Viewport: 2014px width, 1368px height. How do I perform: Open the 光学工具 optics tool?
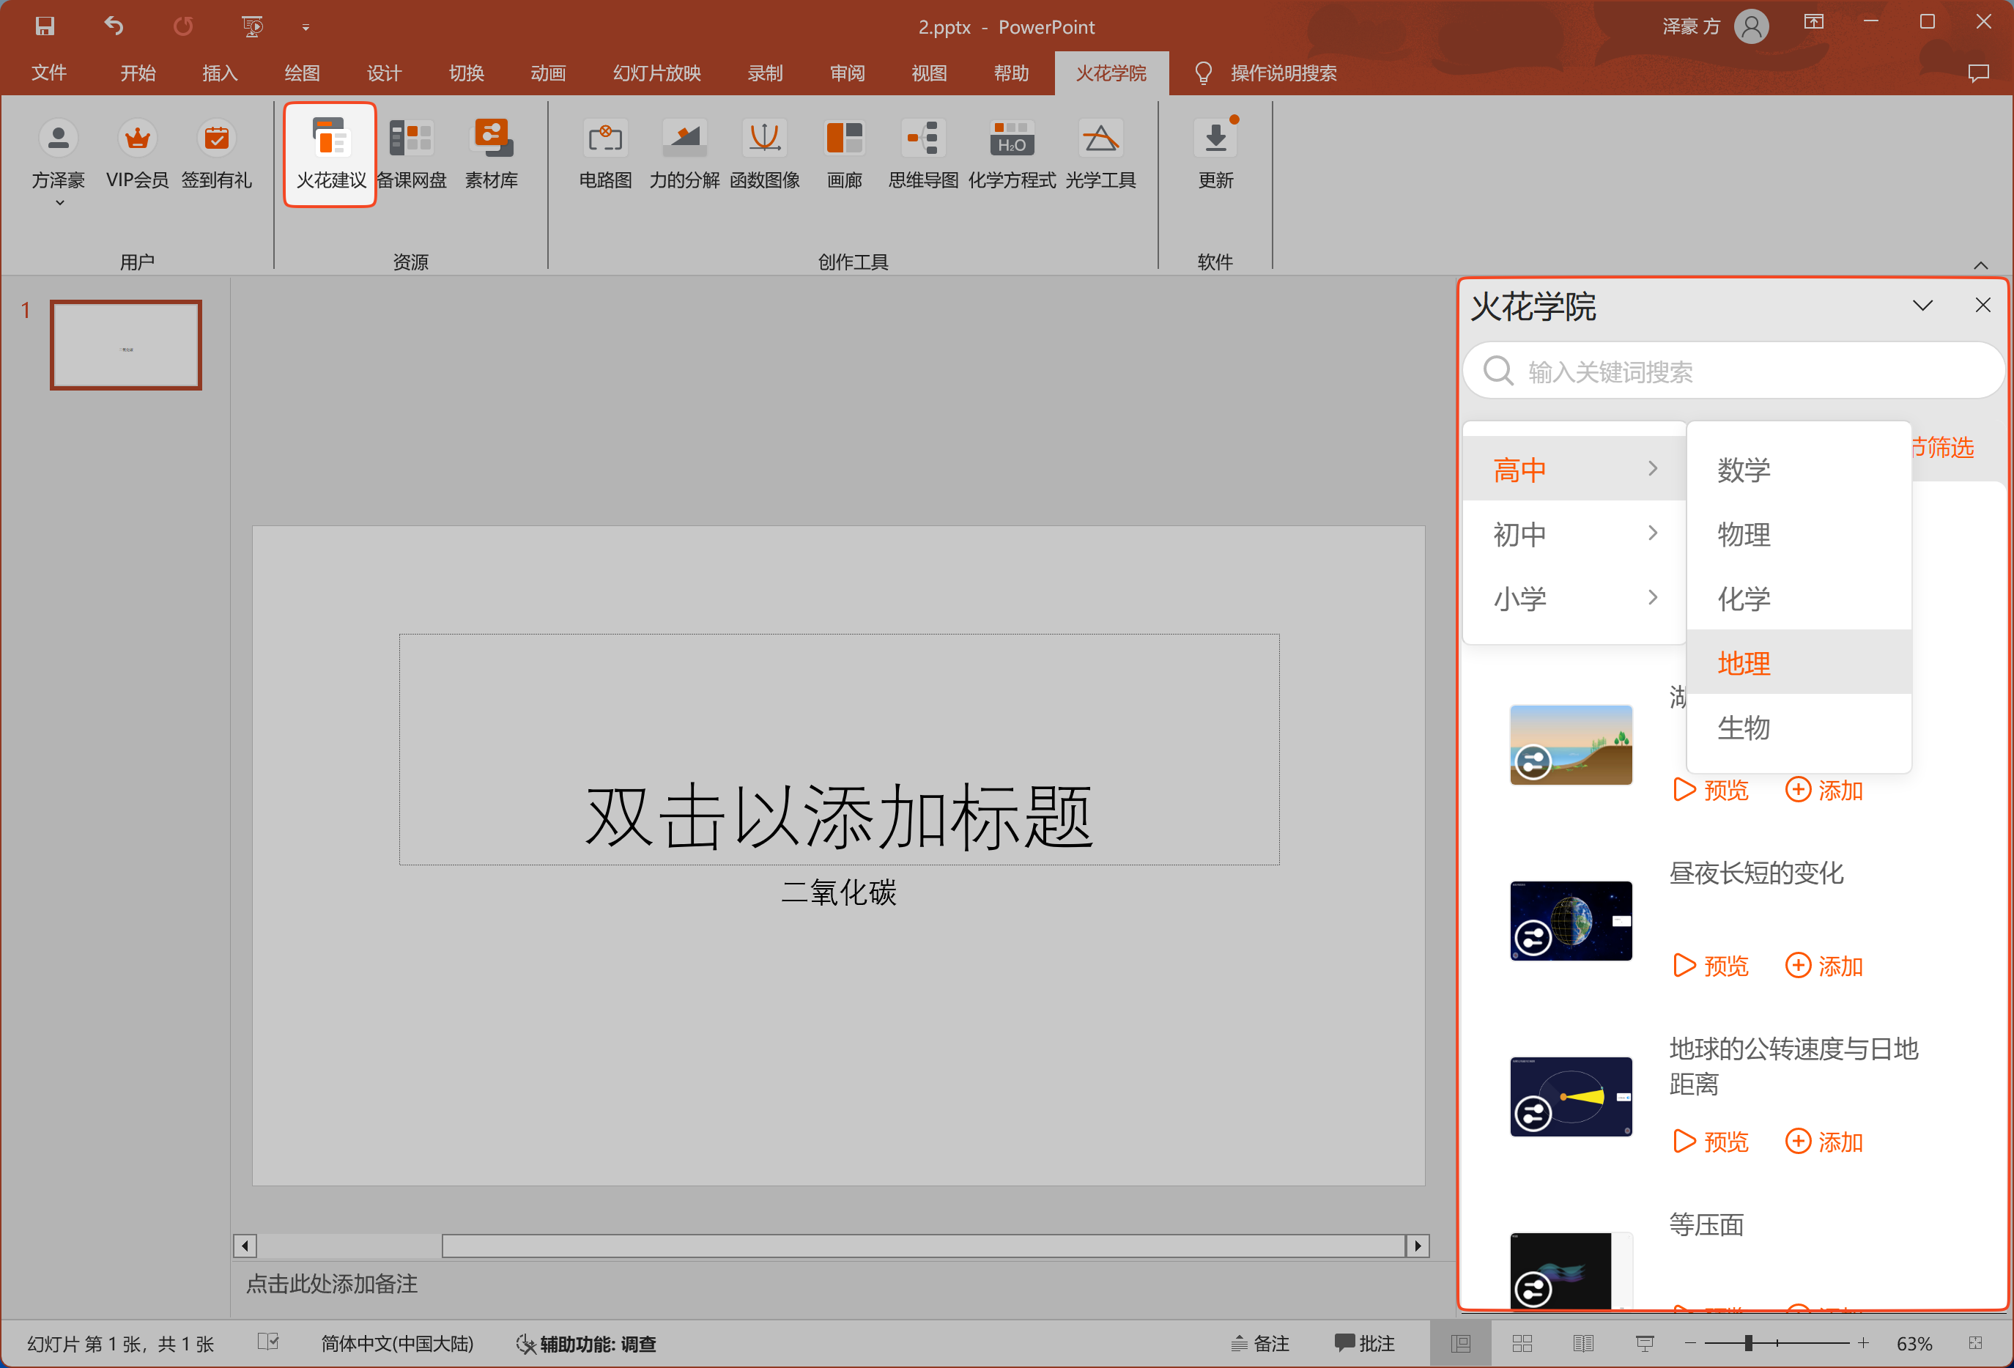[x=1100, y=155]
